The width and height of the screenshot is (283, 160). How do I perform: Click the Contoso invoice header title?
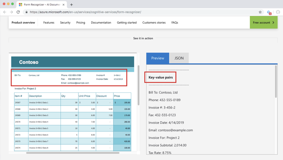click(29, 62)
